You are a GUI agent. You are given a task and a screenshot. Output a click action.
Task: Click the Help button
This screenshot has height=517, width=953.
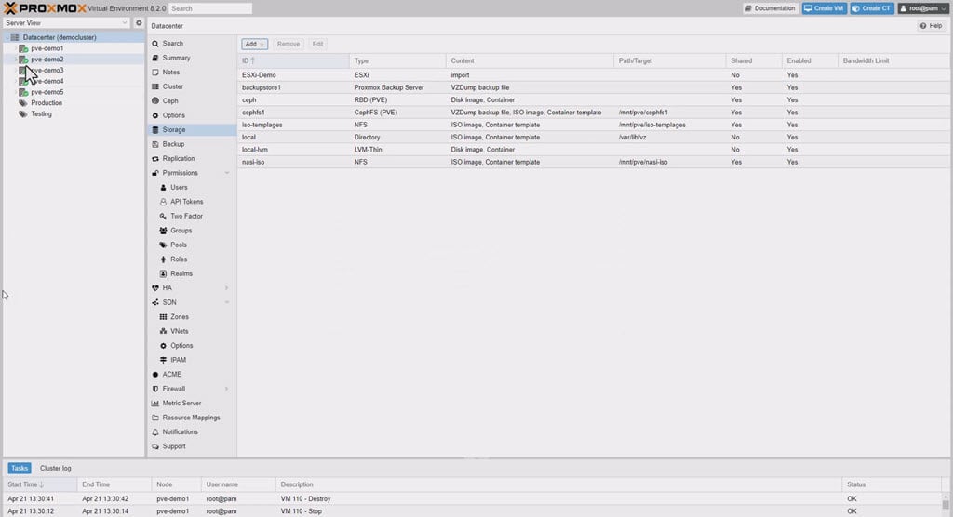pos(931,26)
